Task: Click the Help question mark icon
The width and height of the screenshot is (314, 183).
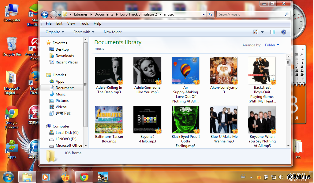Action: tap(283, 32)
